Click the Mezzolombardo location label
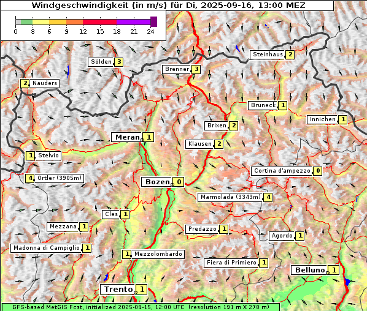The width and height of the screenshot is (367, 311). pyautogui.click(x=158, y=254)
